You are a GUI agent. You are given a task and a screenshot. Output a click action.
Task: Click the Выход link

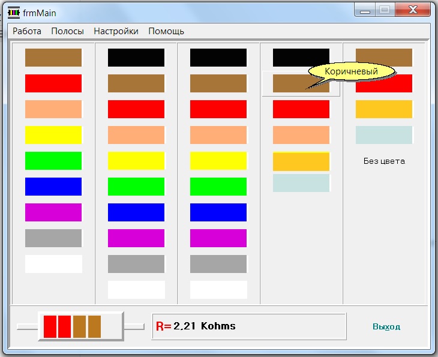point(386,327)
